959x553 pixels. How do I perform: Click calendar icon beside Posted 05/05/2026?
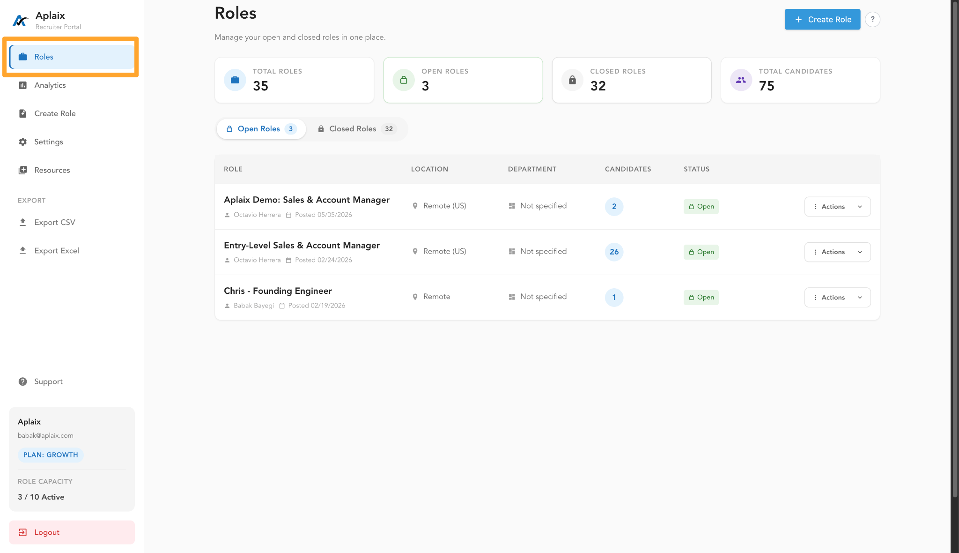[288, 215]
